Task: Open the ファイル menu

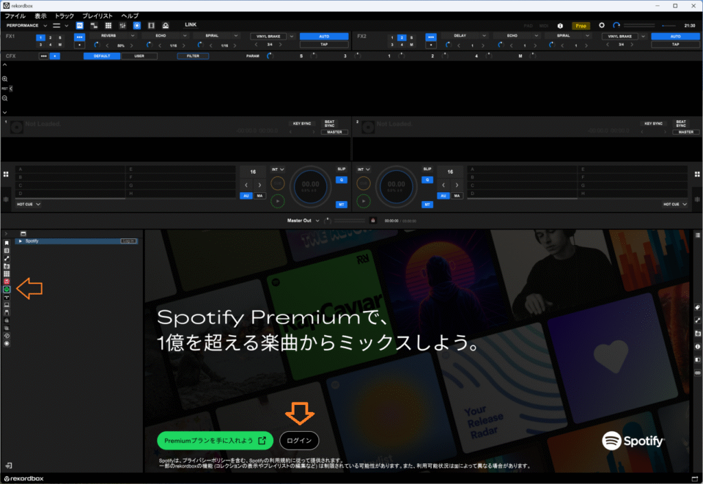Action: click(x=15, y=15)
